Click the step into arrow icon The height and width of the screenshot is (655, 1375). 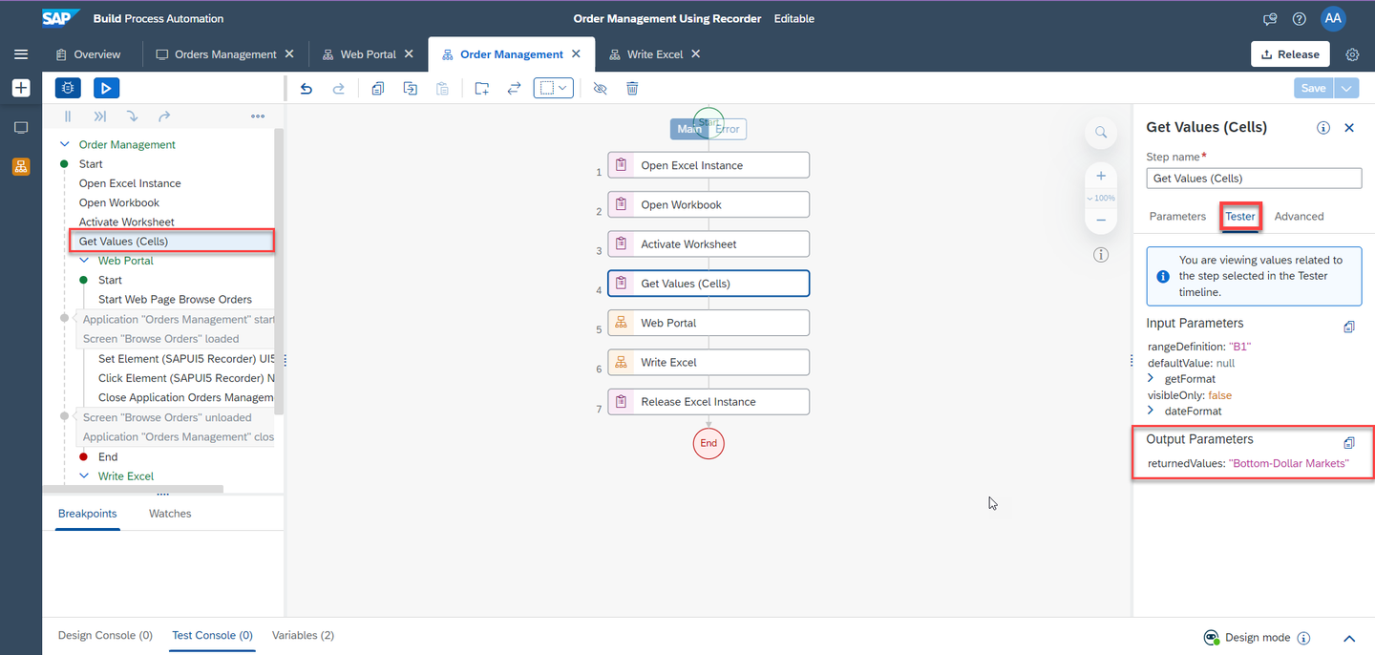(132, 116)
